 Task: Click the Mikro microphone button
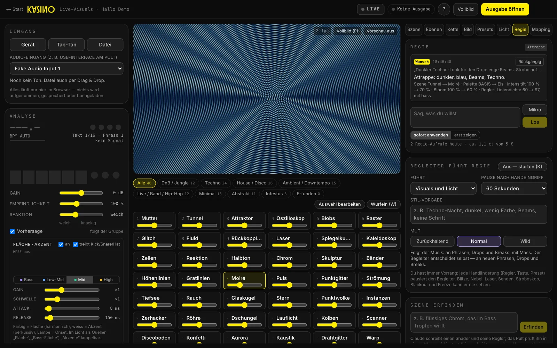535,110
